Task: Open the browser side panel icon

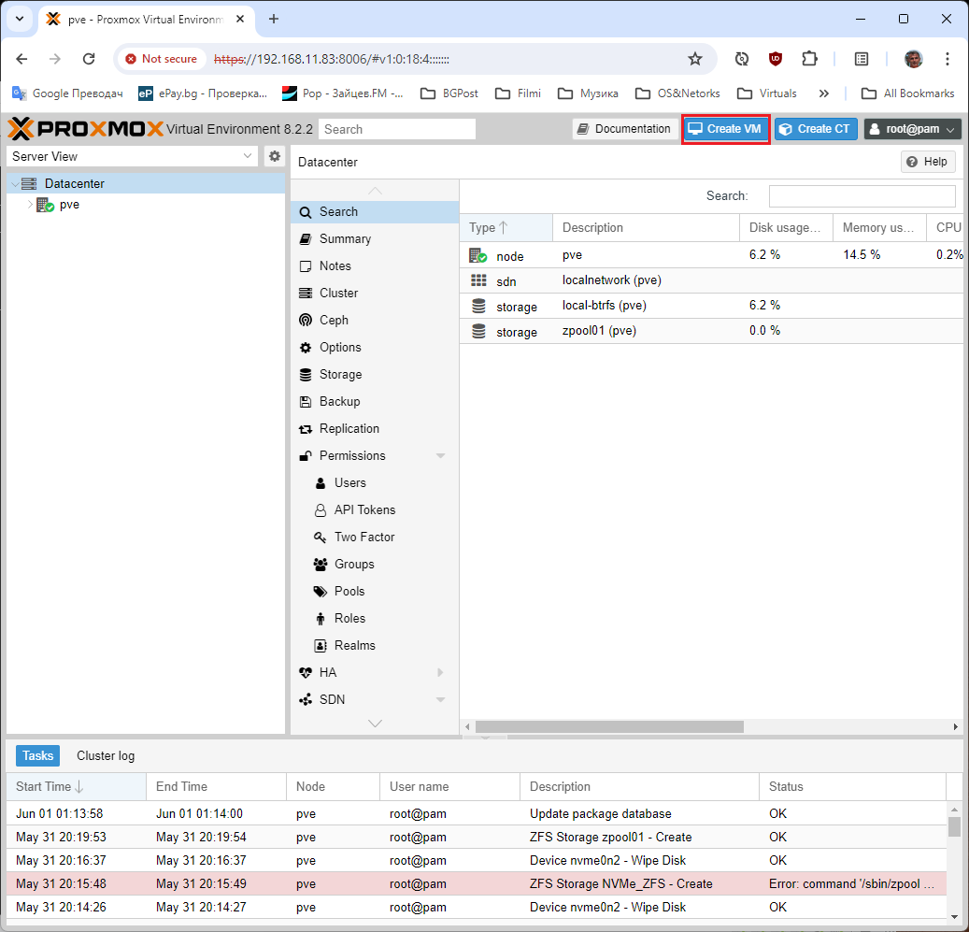Action: [x=861, y=59]
